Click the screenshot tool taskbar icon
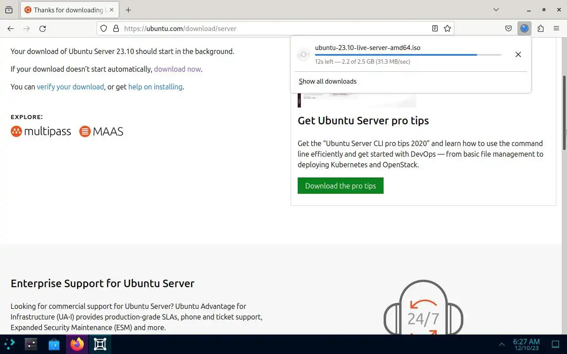 pyautogui.click(x=100, y=344)
